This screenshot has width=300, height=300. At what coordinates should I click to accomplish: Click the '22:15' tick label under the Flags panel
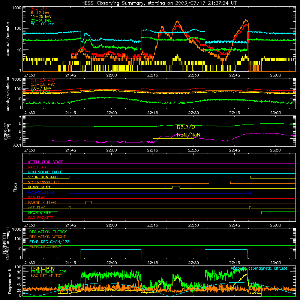153,225
